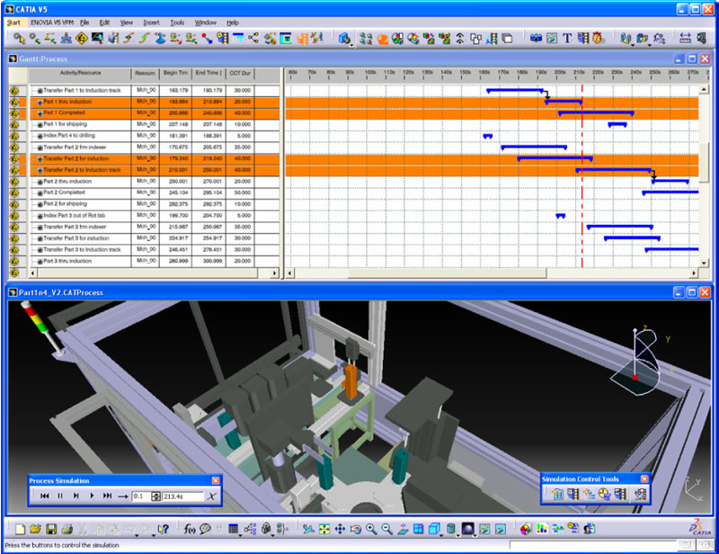
Task: Expand Index Part 3 out of Rot tab
Action: (40, 216)
